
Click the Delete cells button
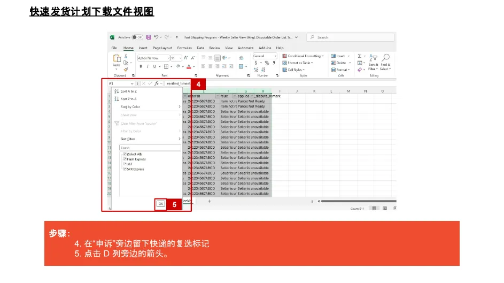[340, 63]
